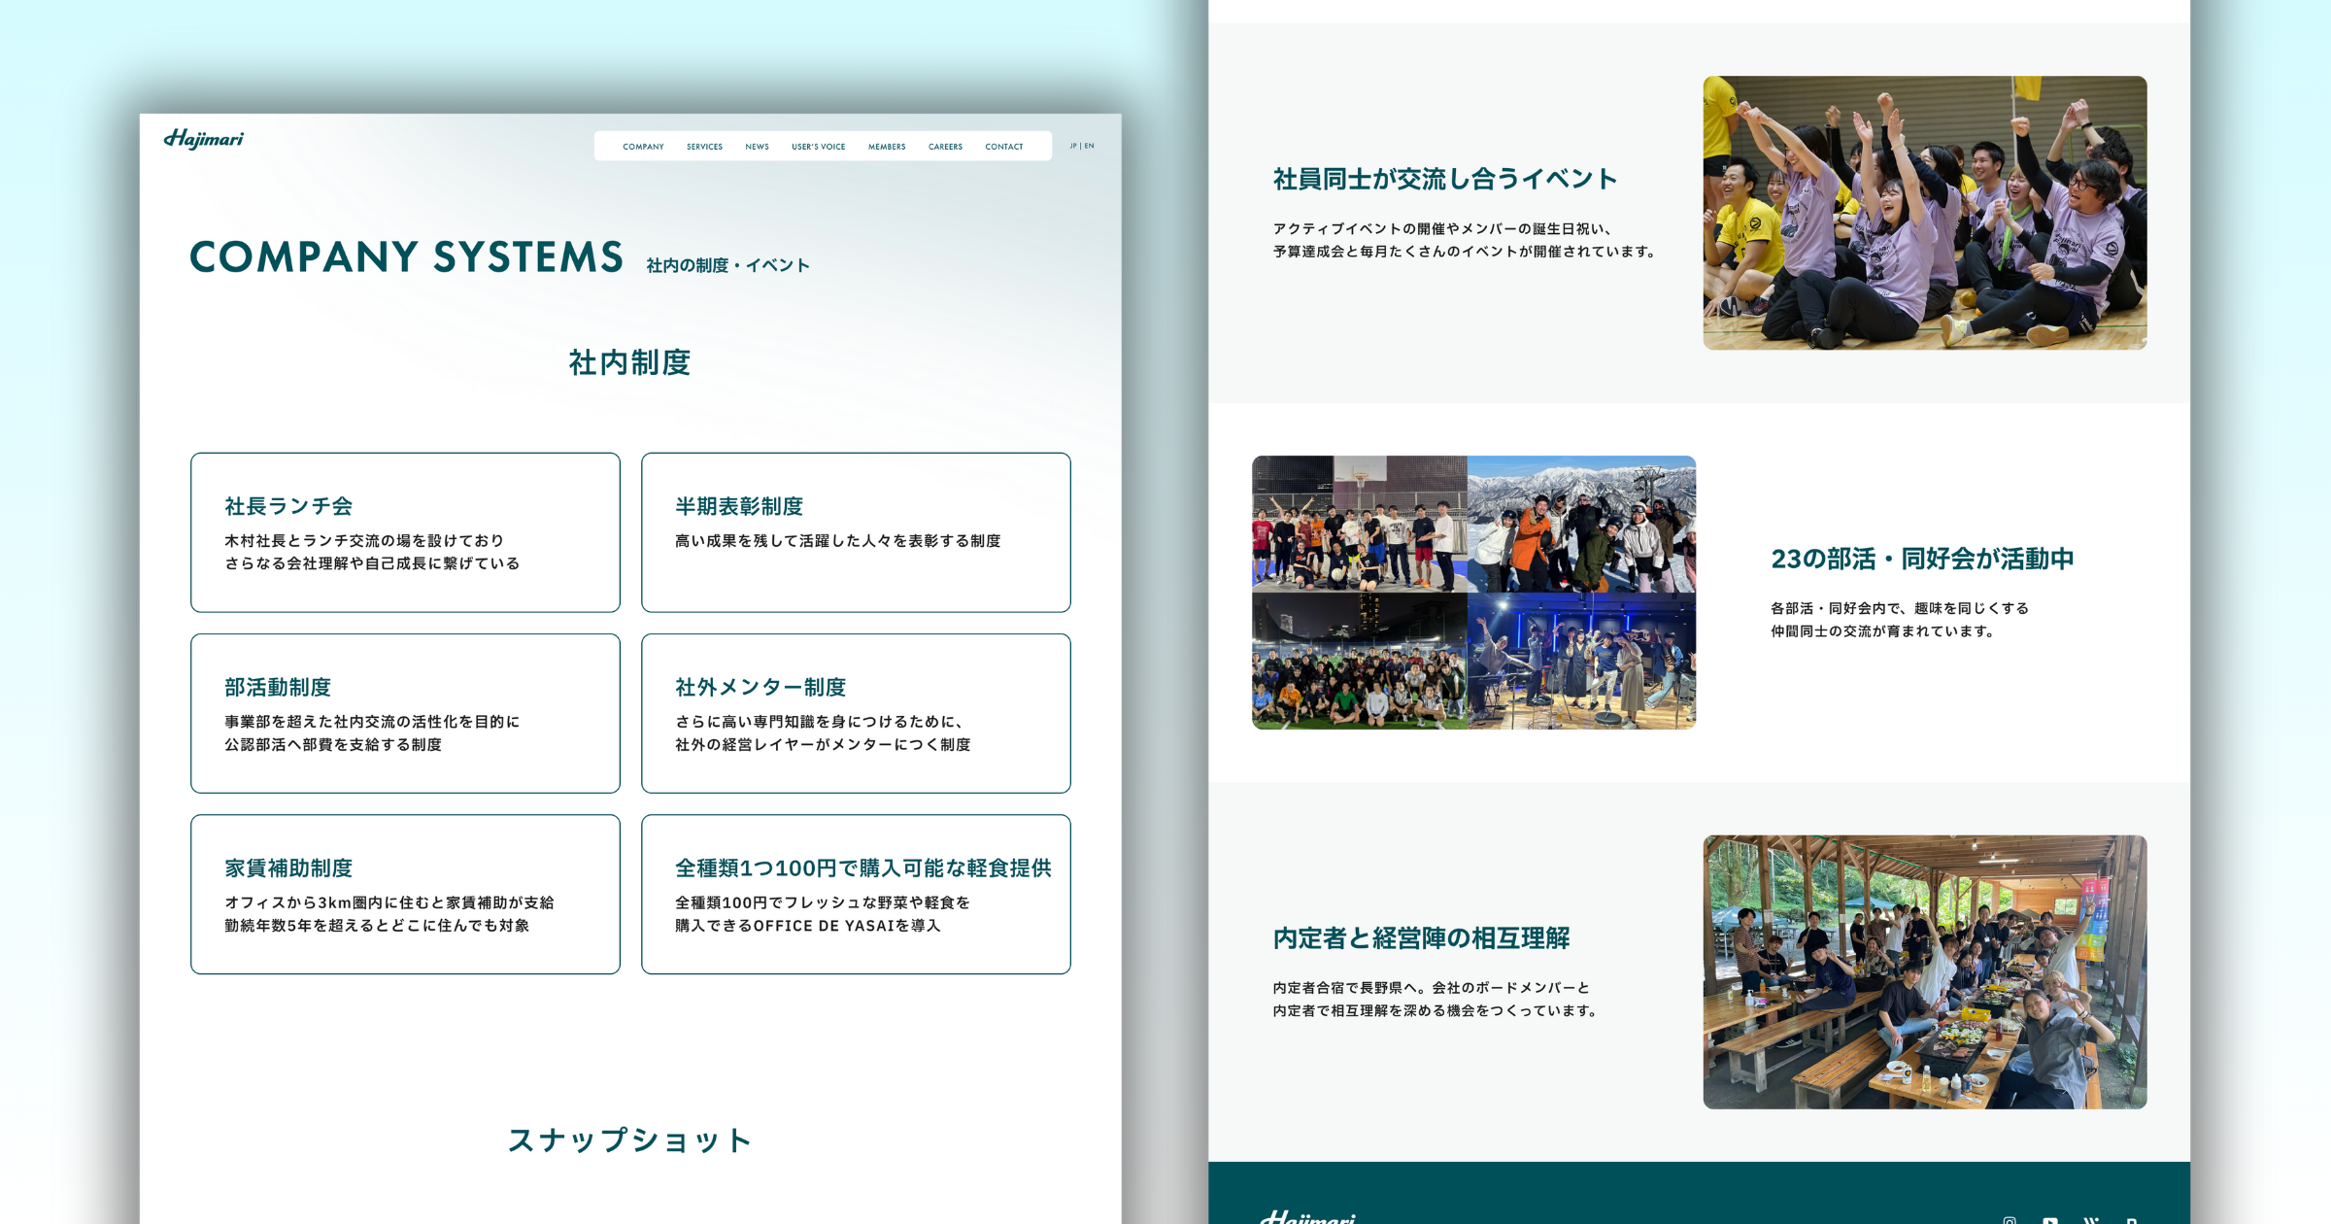Go to the NEWS navigation link
Screen dimensions: 2331x1224
click(x=757, y=147)
